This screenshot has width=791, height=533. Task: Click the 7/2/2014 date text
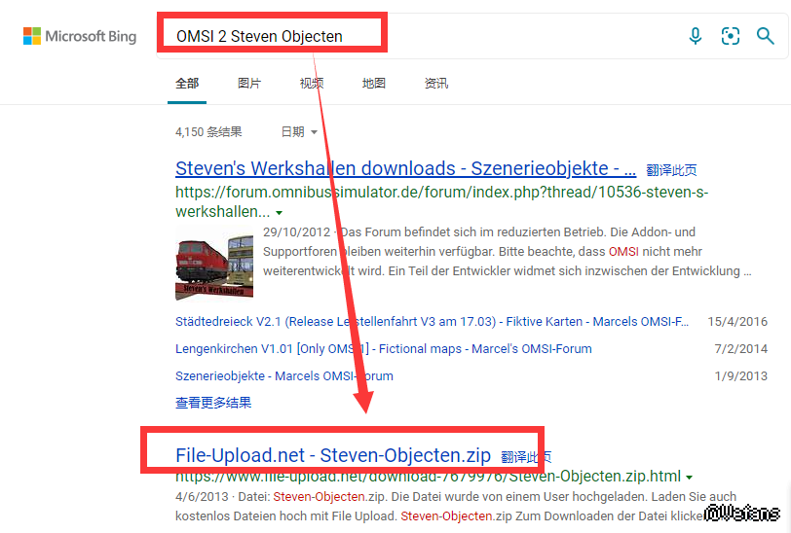click(740, 348)
